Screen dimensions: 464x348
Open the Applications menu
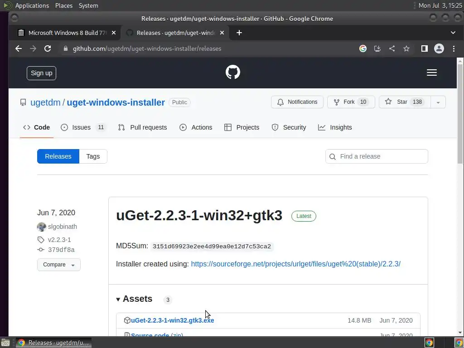click(32, 5)
